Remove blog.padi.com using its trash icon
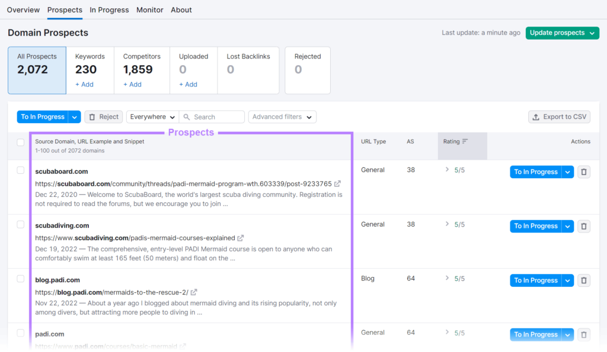Image resolution: width=607 pixels, height=352 pixels. [x=584, y=280]
